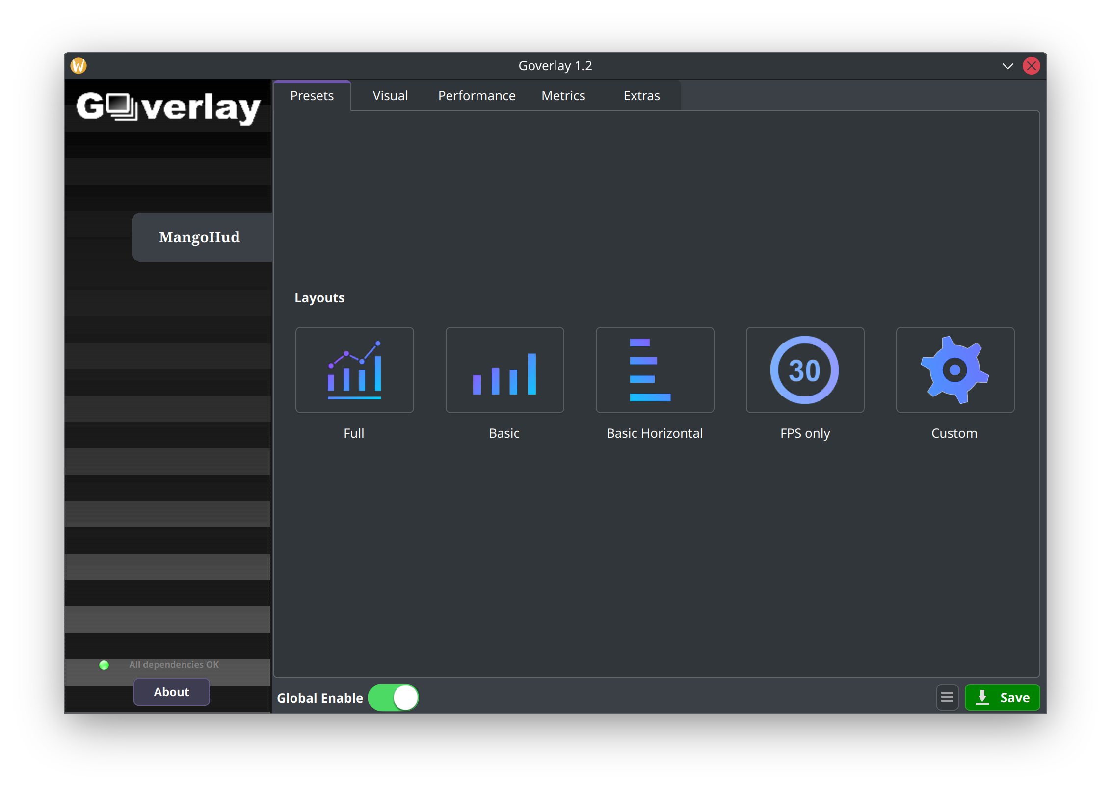Toggle the Global Enable switch

point(394,697)
